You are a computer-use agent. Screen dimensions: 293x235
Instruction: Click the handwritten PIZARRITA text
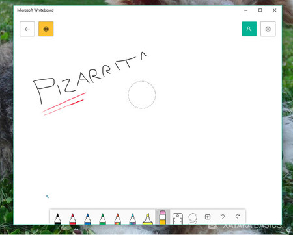(90, 77)
